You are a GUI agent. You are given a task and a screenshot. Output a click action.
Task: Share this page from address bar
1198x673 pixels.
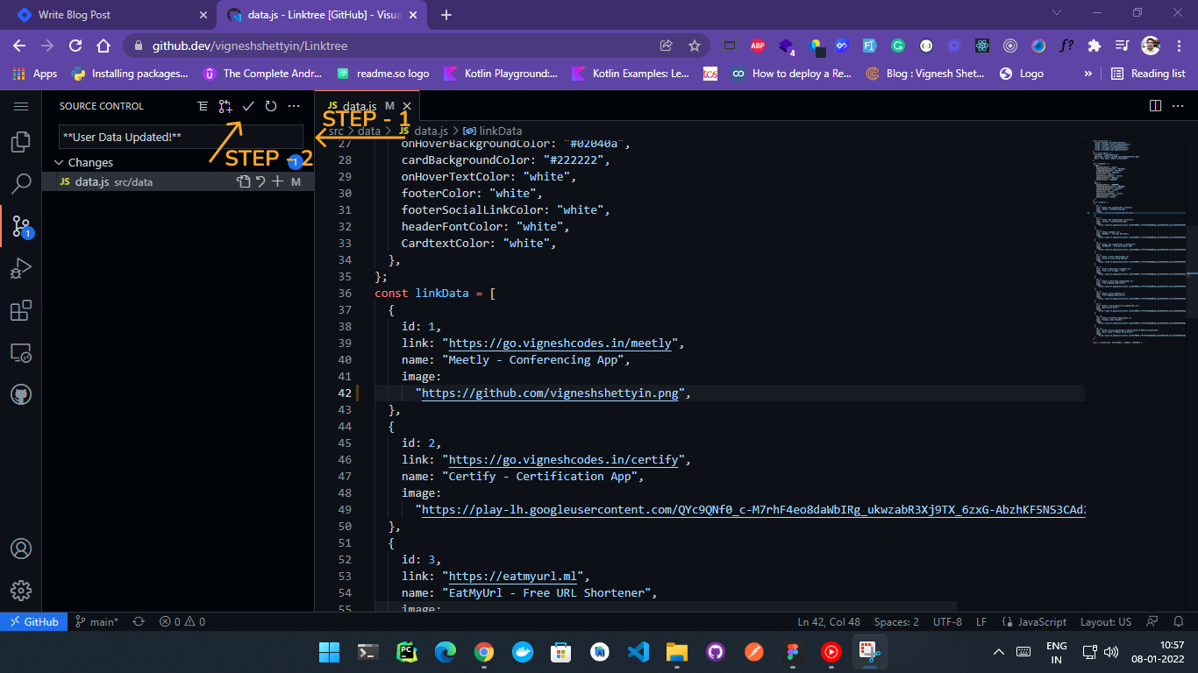click(667, 46)
